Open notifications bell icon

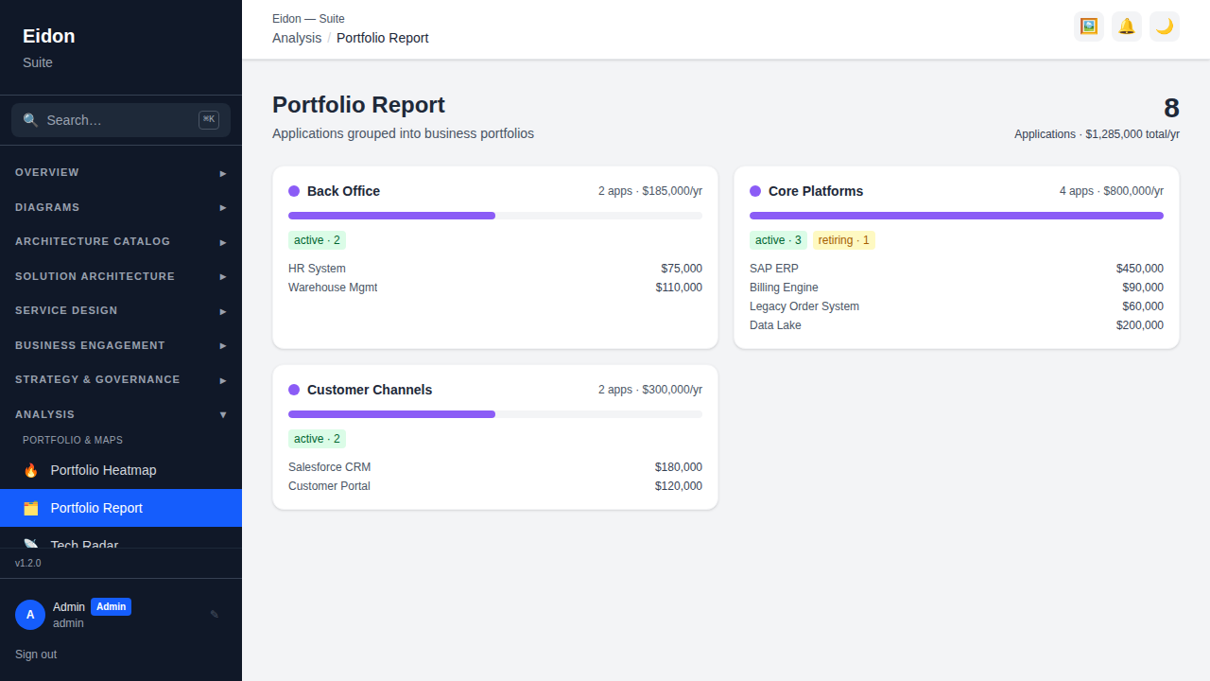click(1127, 26)
